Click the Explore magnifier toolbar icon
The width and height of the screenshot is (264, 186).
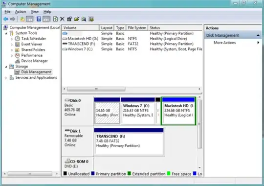click(x=84, y=19)
